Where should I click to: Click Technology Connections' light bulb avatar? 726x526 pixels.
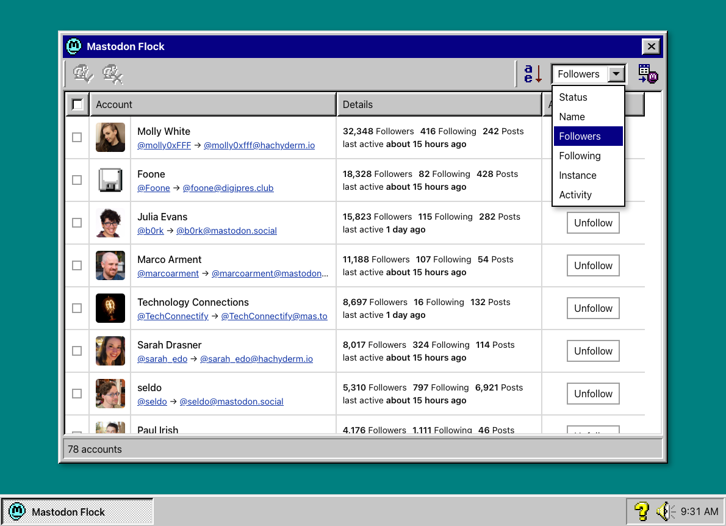pyautogui.click(x=110, y=308)
